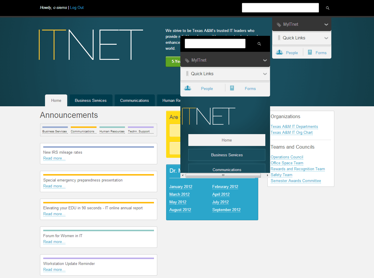Screen dimensions: 374x278
Task: Click the desktop header search magnifier icon
Action: [x=328, y=8]
